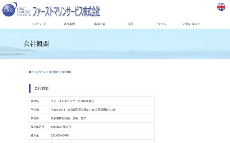
Task: Click the 1965年01月20日 date cell
Action: click(102, 127)
